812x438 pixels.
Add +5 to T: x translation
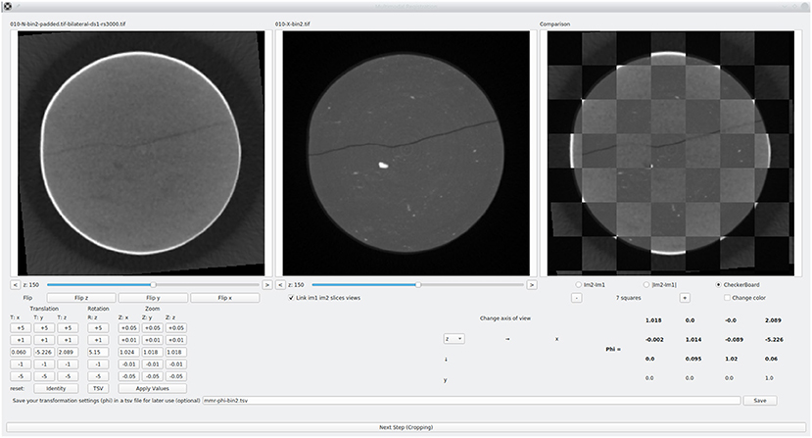click(x=21, y=328)
